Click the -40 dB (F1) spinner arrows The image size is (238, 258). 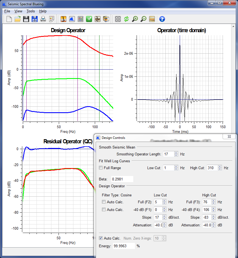(164, 210)
